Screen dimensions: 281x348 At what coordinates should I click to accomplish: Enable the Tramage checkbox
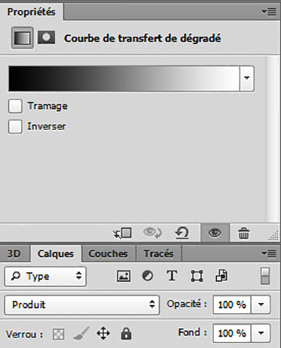pyautogui.click(x=15, y=106)
